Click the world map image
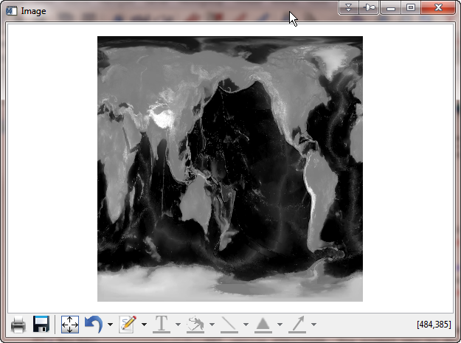Image resolution: width=461 pixels, height=343 pixels. 230,169
